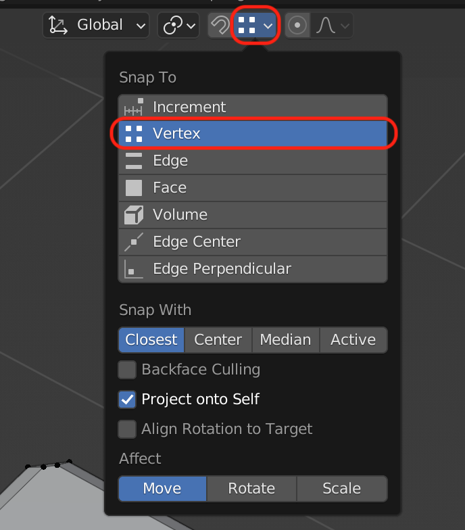Set Snap With to Active
This screenshot has height=530, width=465.
click(x=353, y=340)
